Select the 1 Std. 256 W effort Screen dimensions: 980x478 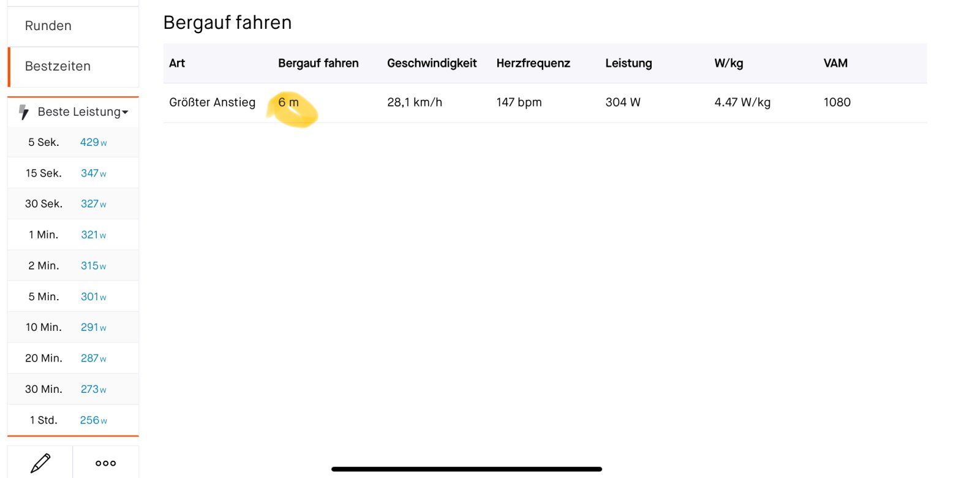73,420
